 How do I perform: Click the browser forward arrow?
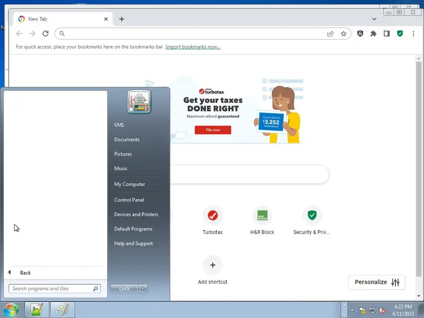32,34
